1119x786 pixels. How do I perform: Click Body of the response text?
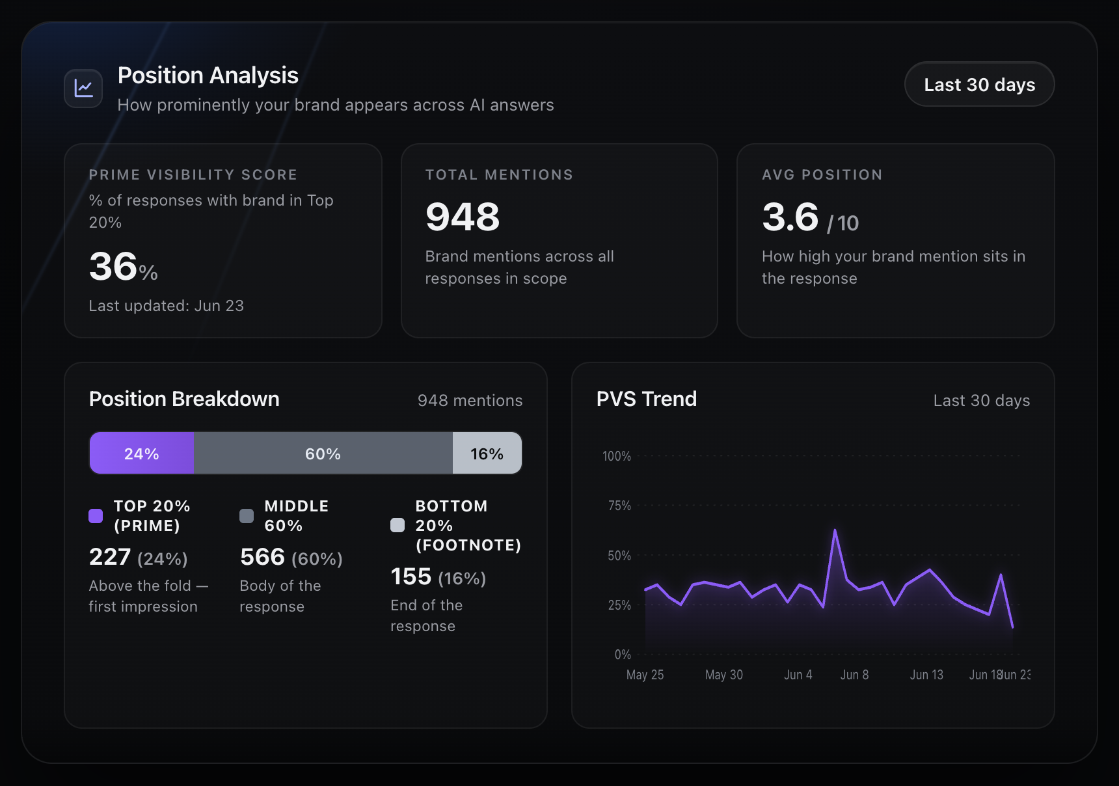pos(280,596)
